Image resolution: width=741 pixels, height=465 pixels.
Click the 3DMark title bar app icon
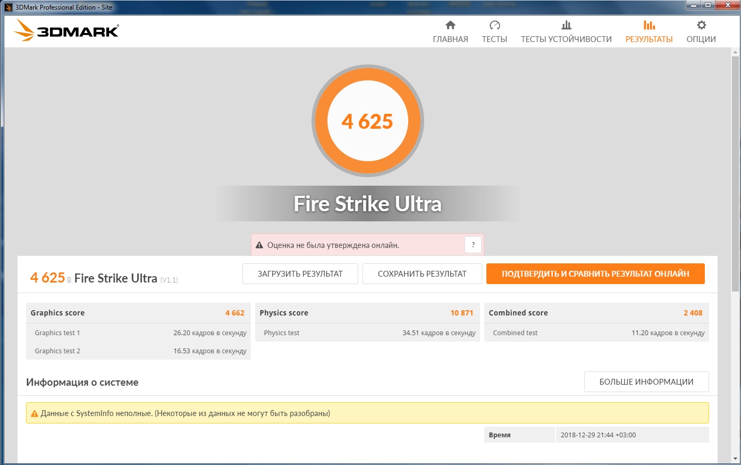[x=9, y=7]
